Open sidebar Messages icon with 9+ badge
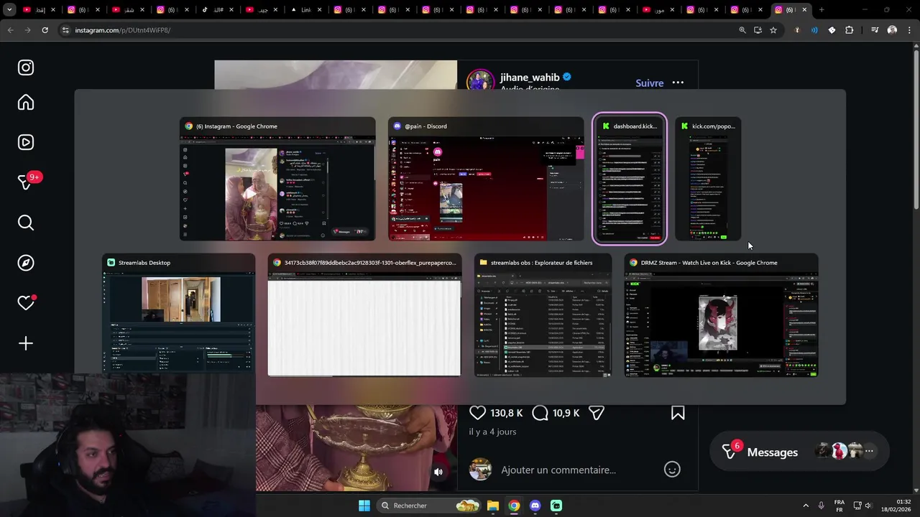 point(26,182)
